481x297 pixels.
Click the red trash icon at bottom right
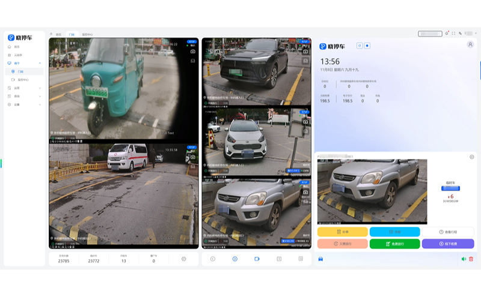(471, 259)
